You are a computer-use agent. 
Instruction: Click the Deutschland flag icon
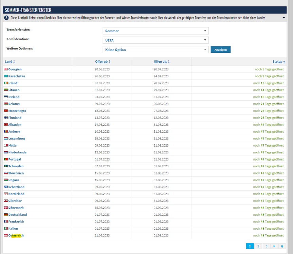tap(6, 215)
